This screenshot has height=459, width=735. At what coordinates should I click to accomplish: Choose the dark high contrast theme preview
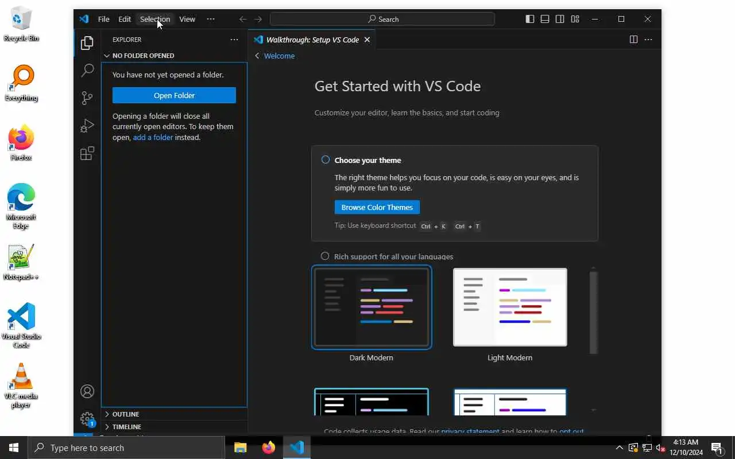pyautogui.click(x=372, y=402)
